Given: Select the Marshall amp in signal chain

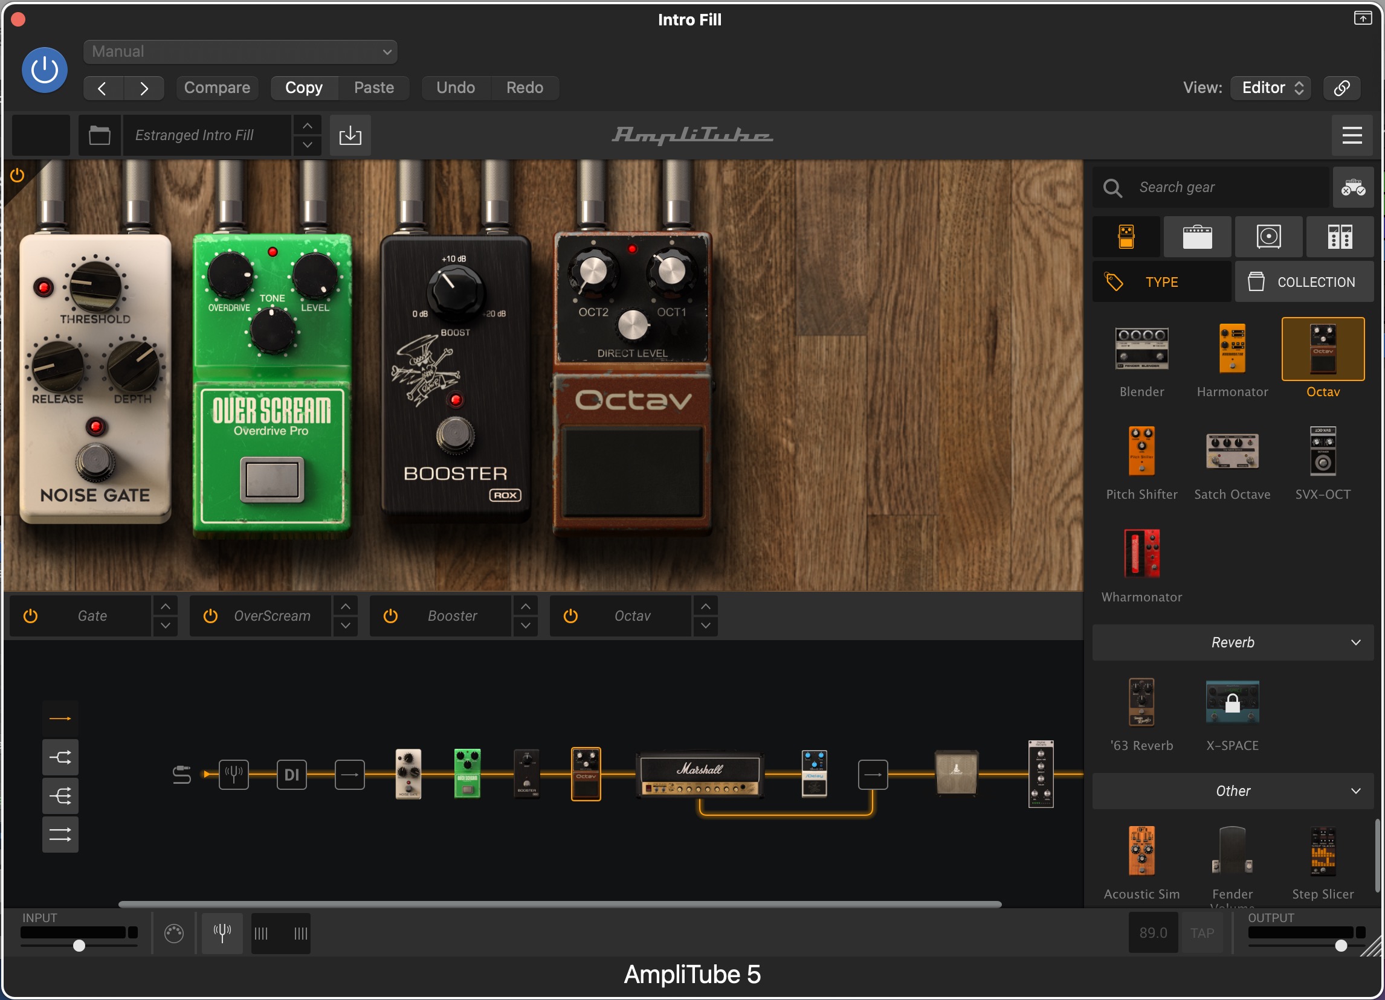Looking at the screenshot, I should 700,774.
